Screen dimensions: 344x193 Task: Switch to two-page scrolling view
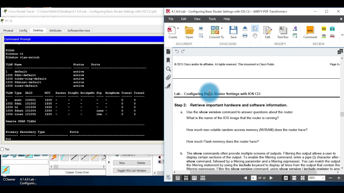(203, 178)
